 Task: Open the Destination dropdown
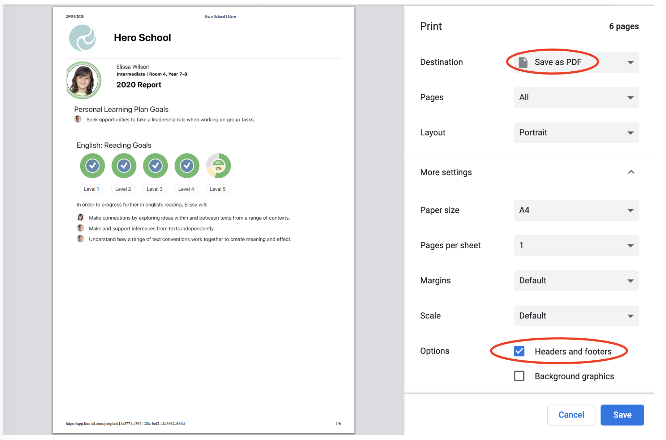[576, 62]
